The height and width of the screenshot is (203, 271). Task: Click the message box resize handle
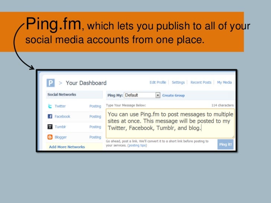(233, 136)
